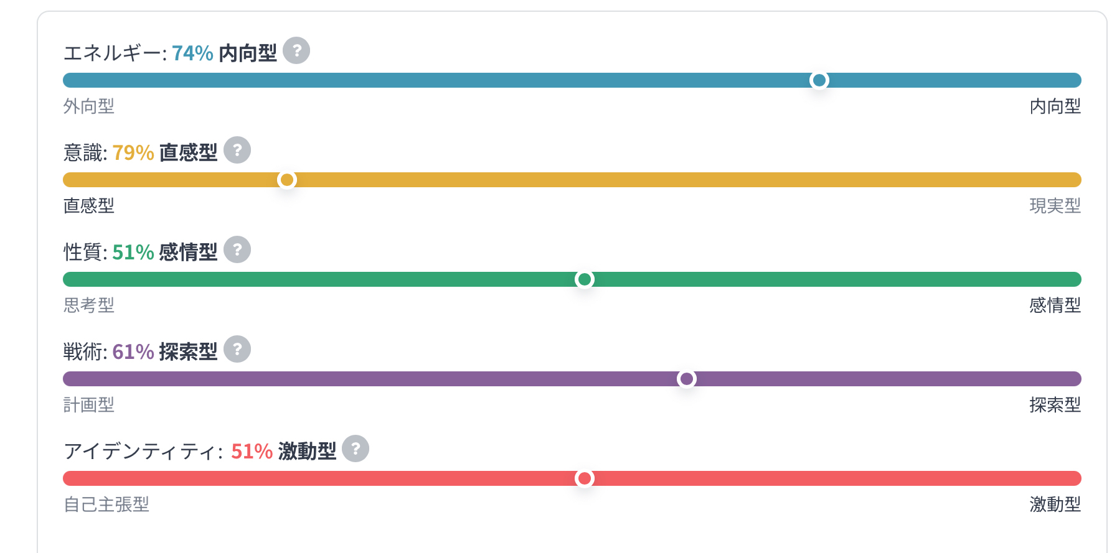
Task: Select the 現実型 label under the yellow bar
Action: tap(1055, 206)
